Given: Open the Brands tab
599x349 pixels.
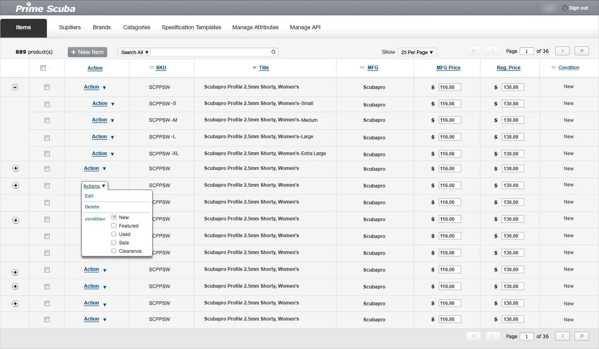Looking at the screenshot, I should tap(102, 27).
